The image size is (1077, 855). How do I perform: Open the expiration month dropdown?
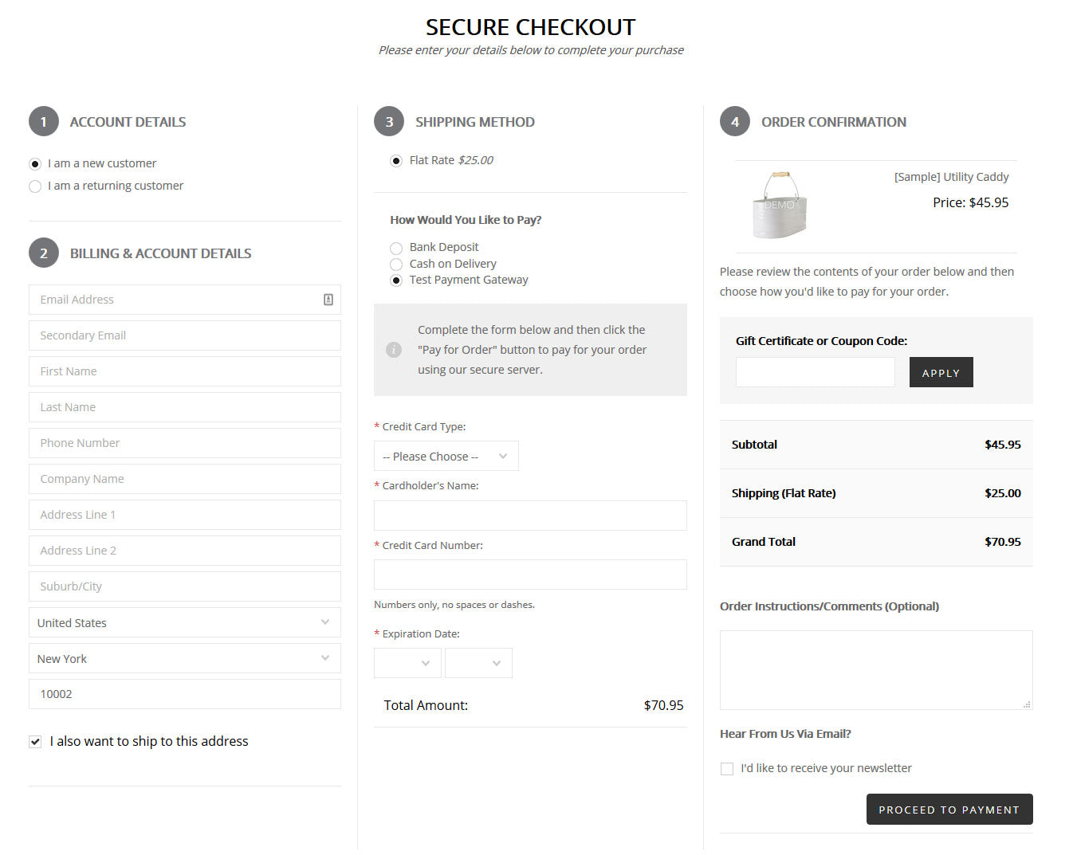(407, 663)
